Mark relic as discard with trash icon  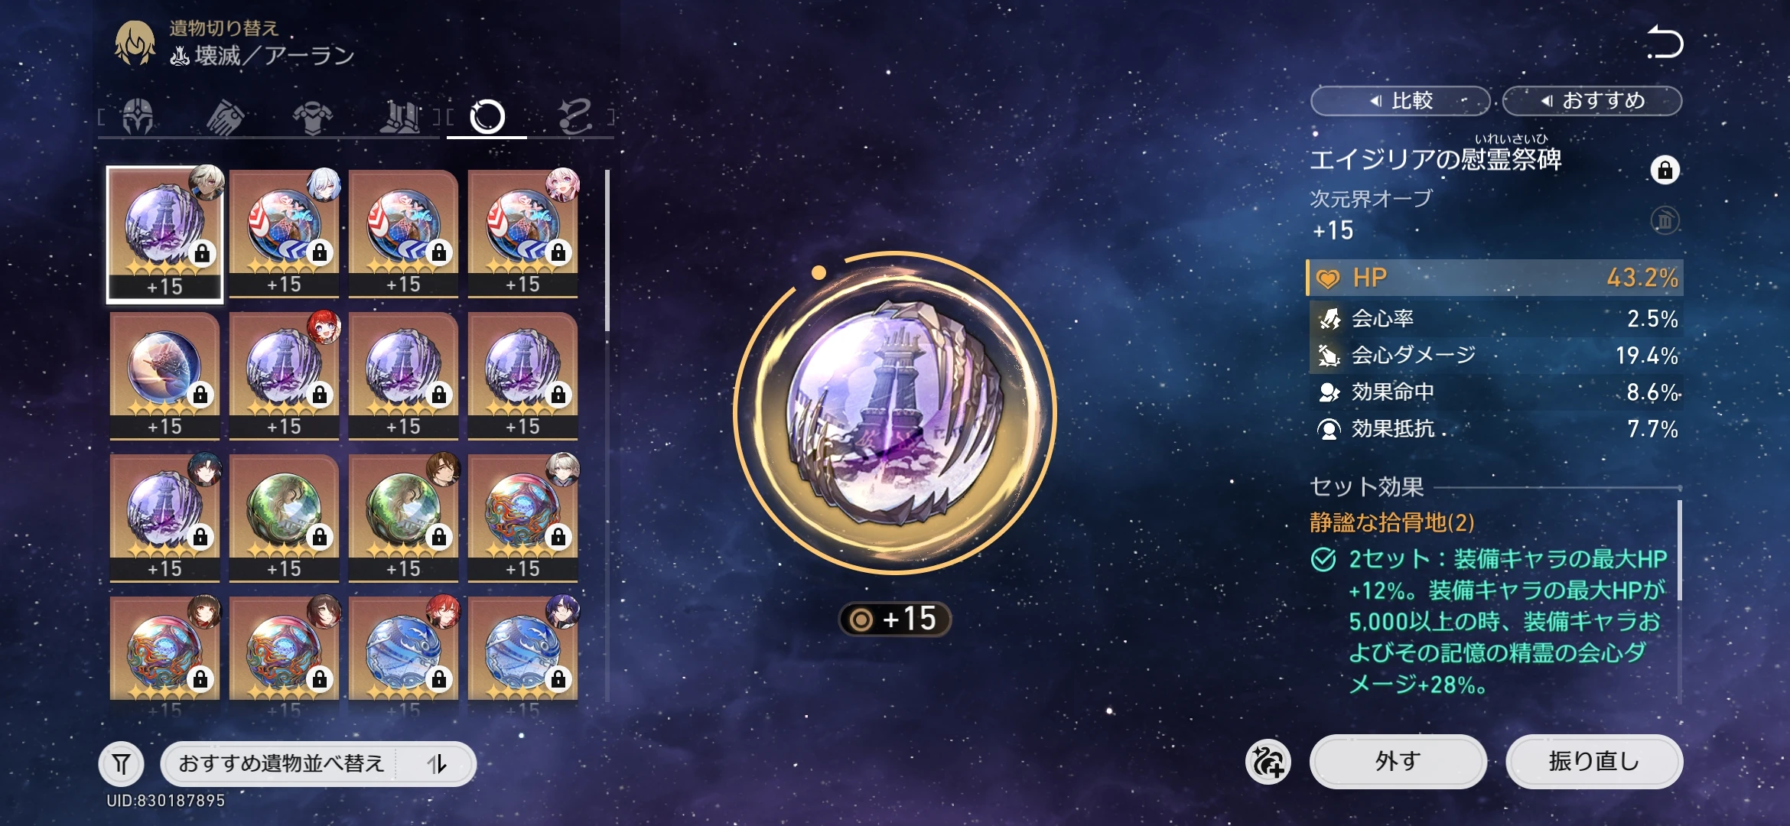[x=1665, y=220]
